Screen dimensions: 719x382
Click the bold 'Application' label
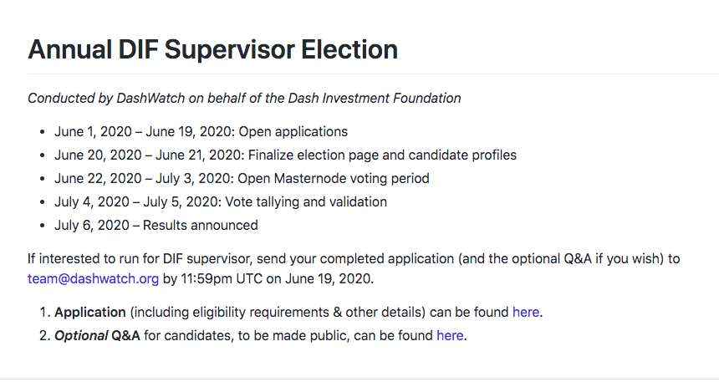coord(89,313)
